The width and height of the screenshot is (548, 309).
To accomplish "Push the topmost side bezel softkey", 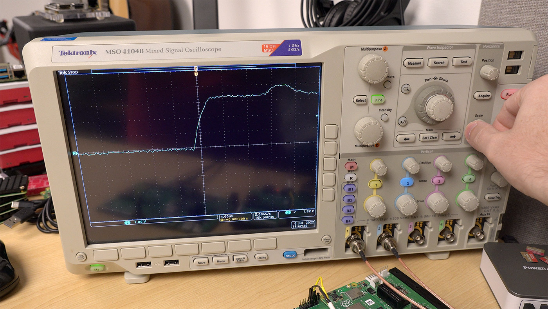I will click(x=331, y=132).
